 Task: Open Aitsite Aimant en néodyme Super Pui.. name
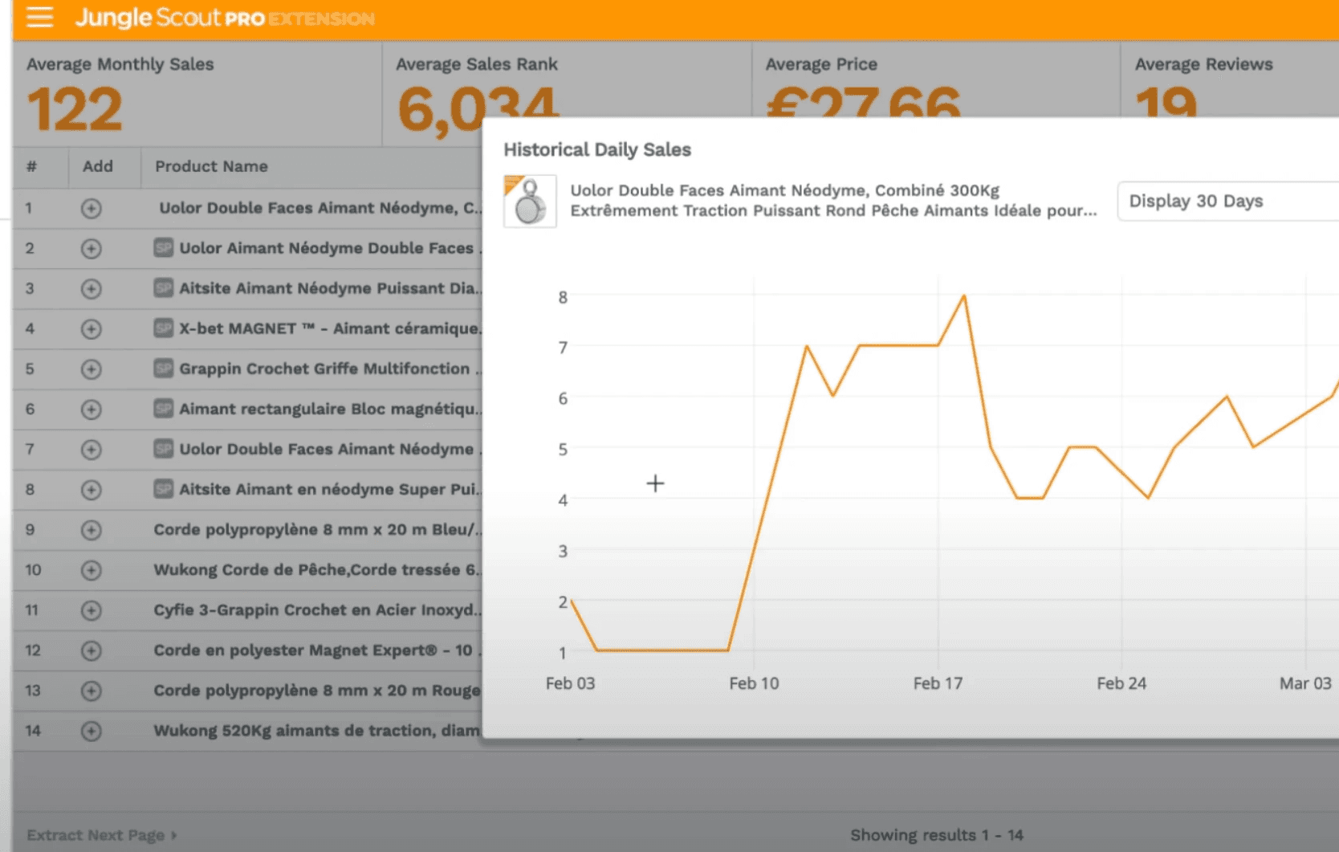click(x=331, y=489)
